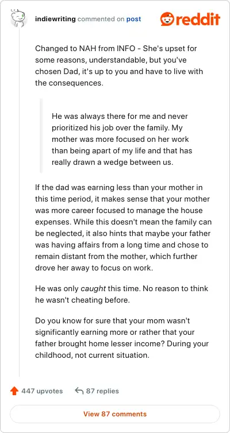Click the italic word 'caught'

(93, 289)
